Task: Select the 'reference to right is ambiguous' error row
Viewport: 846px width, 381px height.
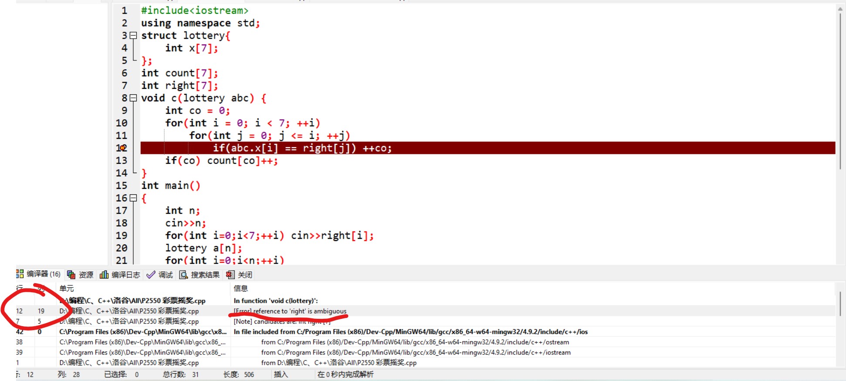Action: (x=425, y=311)
